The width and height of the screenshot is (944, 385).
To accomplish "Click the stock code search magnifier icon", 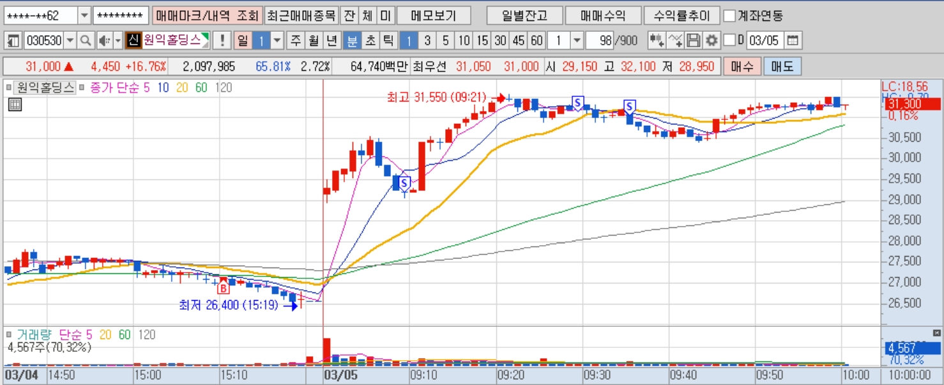I will pos(85,41).
